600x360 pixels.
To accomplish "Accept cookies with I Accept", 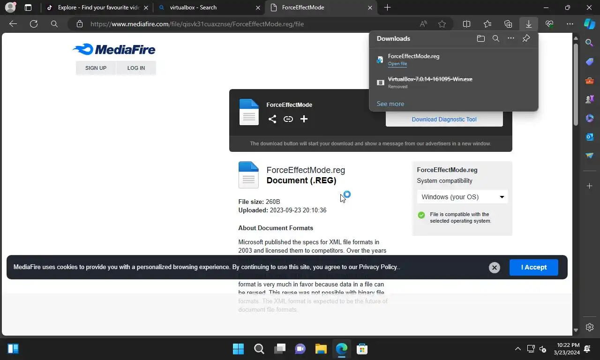I will point(534,267).
